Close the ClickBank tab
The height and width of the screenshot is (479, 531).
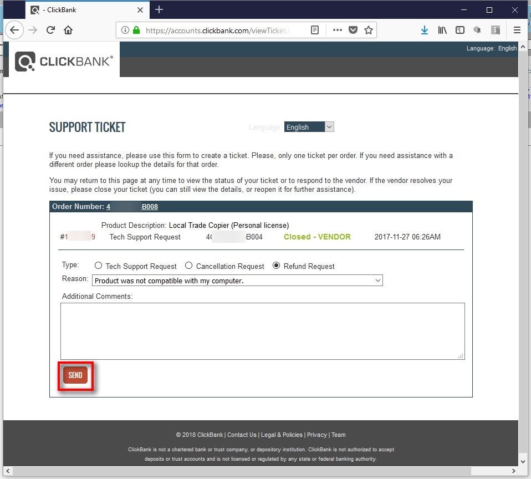pyautogui.click(x=140, y=10)
